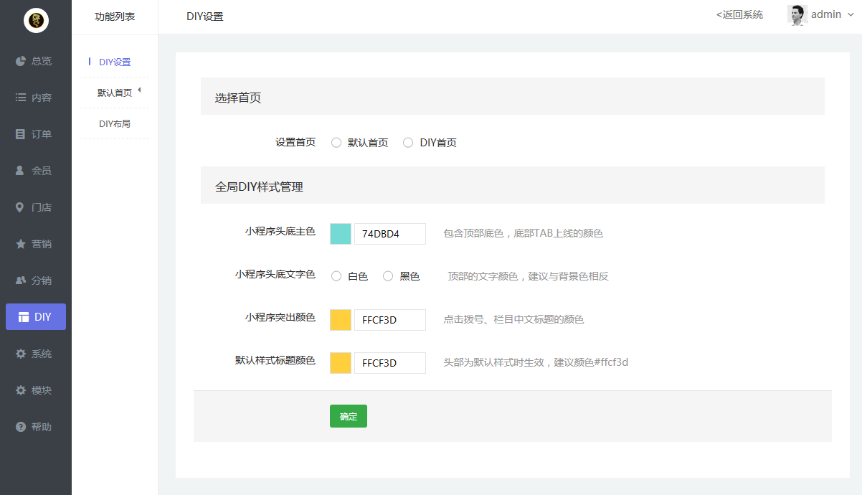The height and width of the screenshot is (495, 862).
Task: Open 帮助 via question mark icon
Action: tap(21, 427)
